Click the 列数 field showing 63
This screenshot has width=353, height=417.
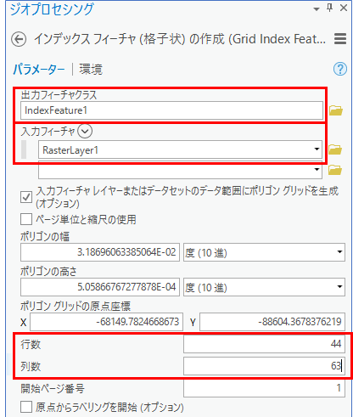(264, 366)
